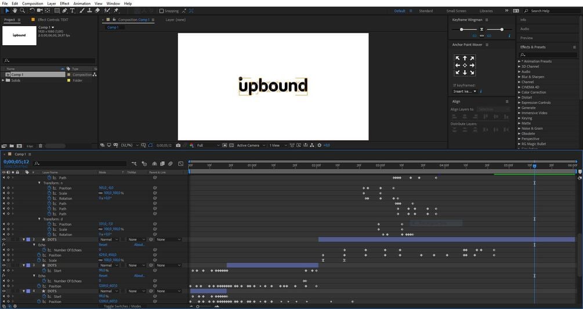Image resolution: width=583 pixels, height=309 pixels.
Task: Toggle stopwatch for Transform: d Rotation
Action: [x=49, y=234]
